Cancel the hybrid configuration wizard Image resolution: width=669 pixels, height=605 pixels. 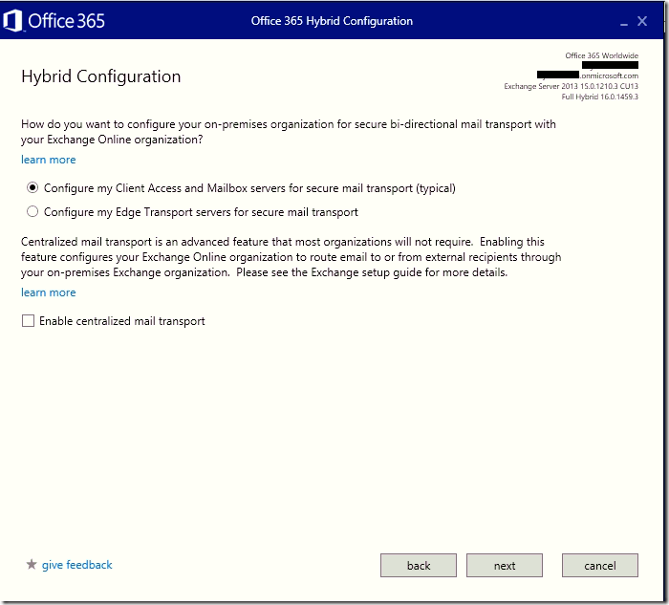click(599, 566)
